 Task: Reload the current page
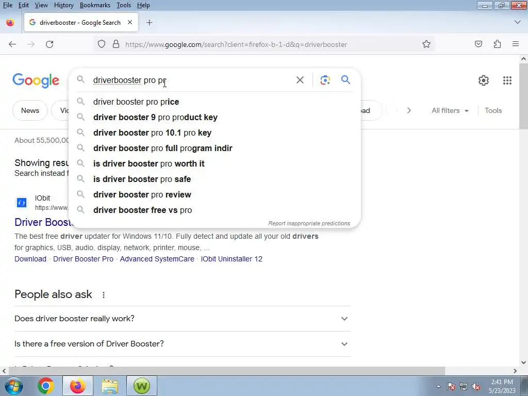point(49,44)
